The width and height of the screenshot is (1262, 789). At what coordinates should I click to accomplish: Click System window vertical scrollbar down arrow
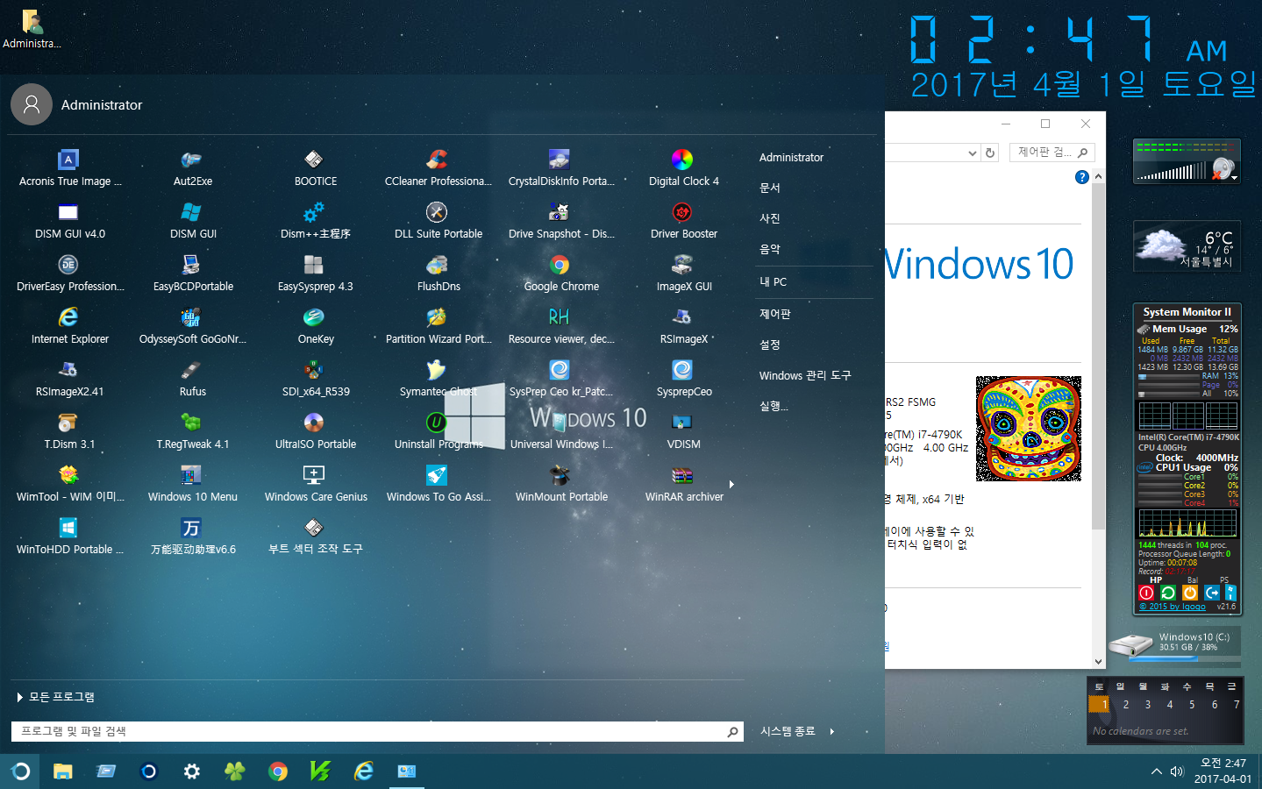coord(1098,662)
